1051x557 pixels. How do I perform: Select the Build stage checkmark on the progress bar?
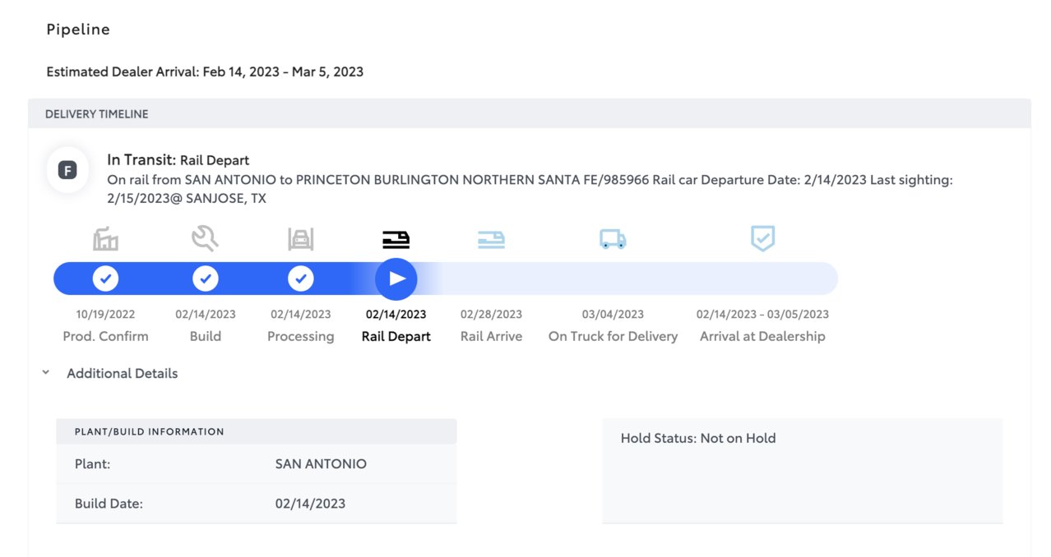click(x=206, y=278)
